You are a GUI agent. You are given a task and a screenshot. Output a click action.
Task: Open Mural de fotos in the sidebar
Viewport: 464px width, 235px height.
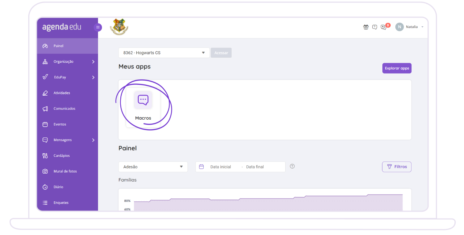pyautogui.click(x=67, y=171)
